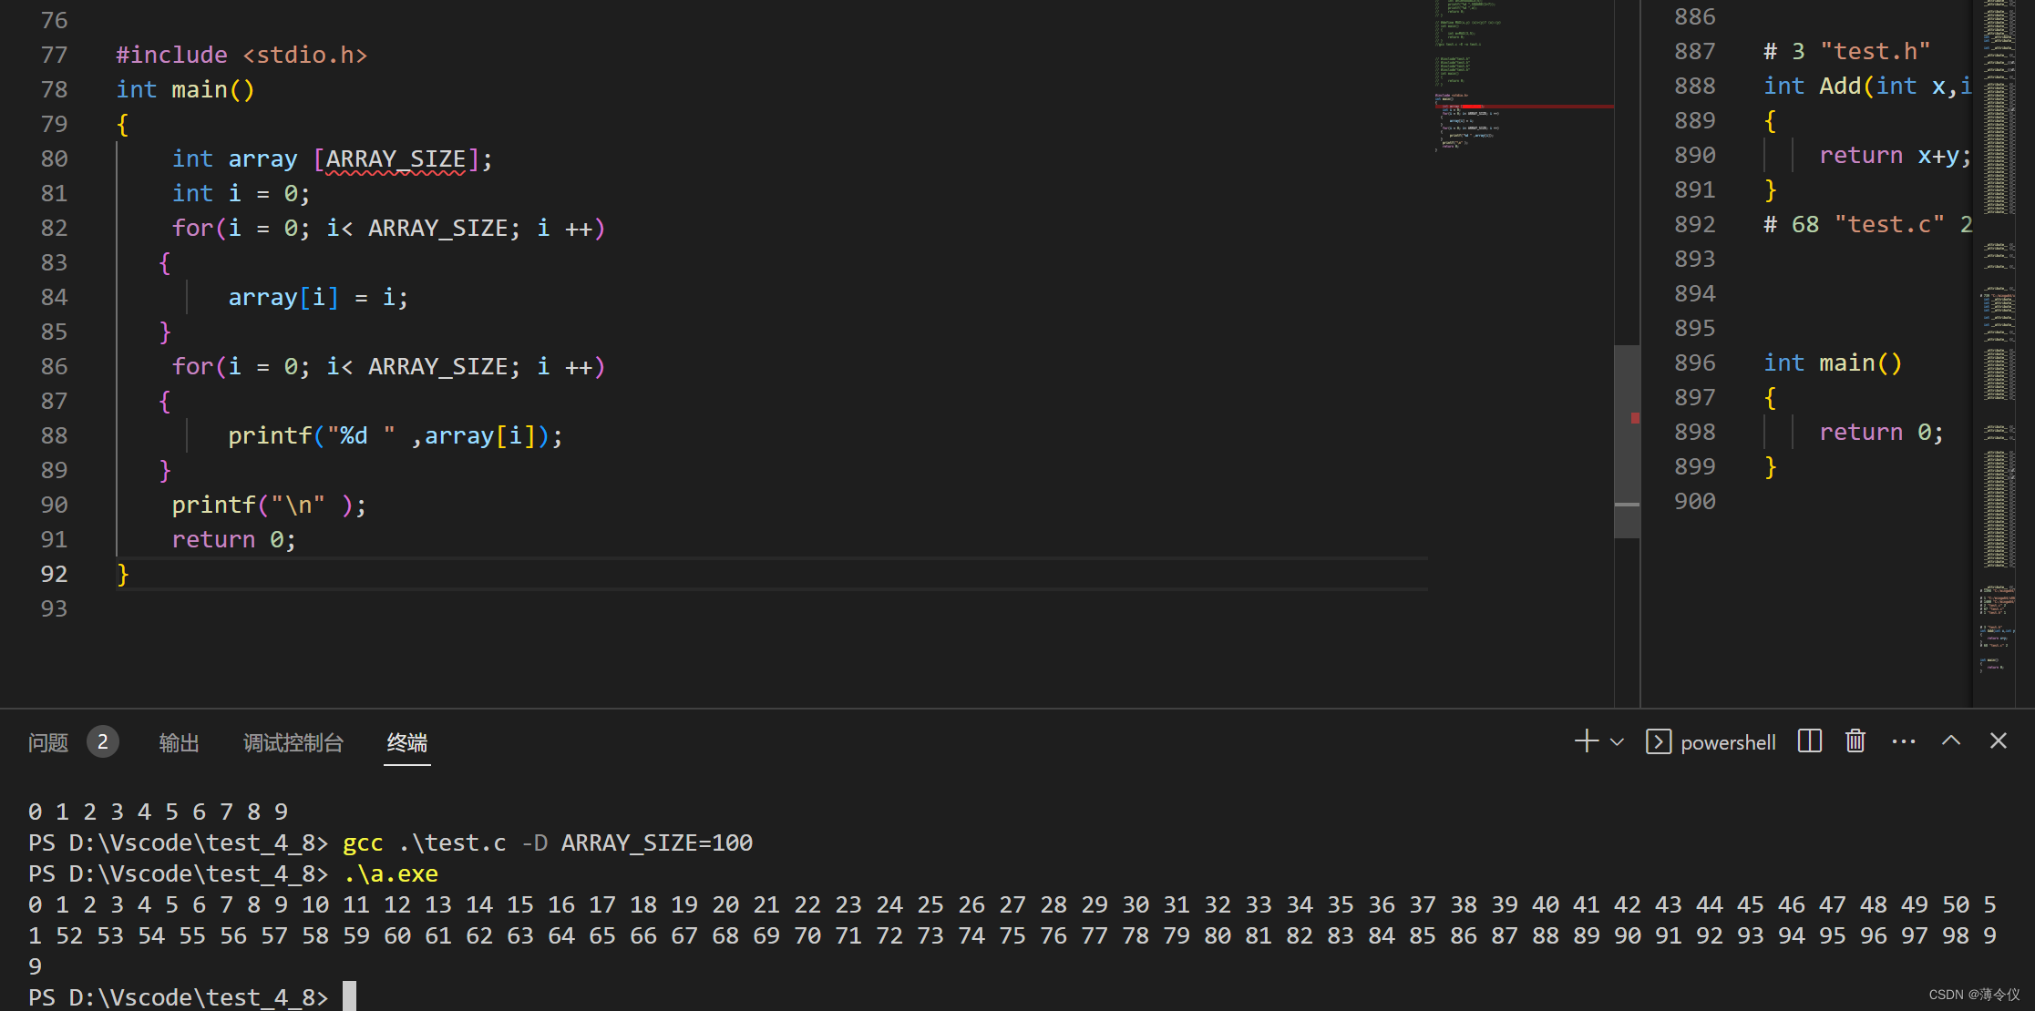Click the left editor vertical scrollbar thumb

(1627, 441)
